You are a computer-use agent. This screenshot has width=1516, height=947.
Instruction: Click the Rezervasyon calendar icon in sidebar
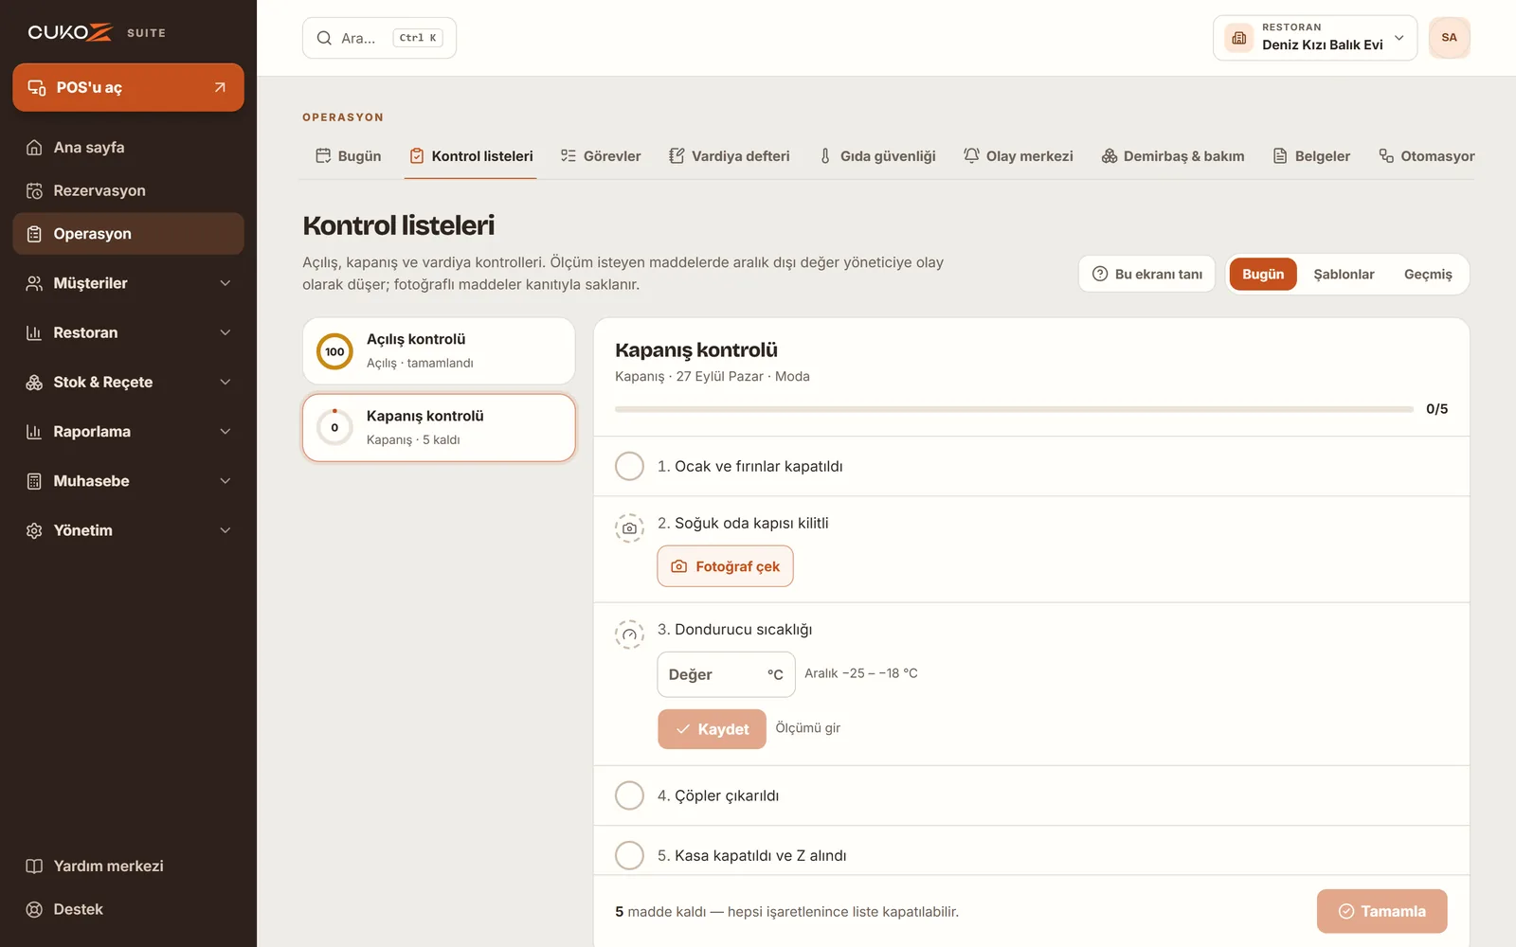[34, 191]
